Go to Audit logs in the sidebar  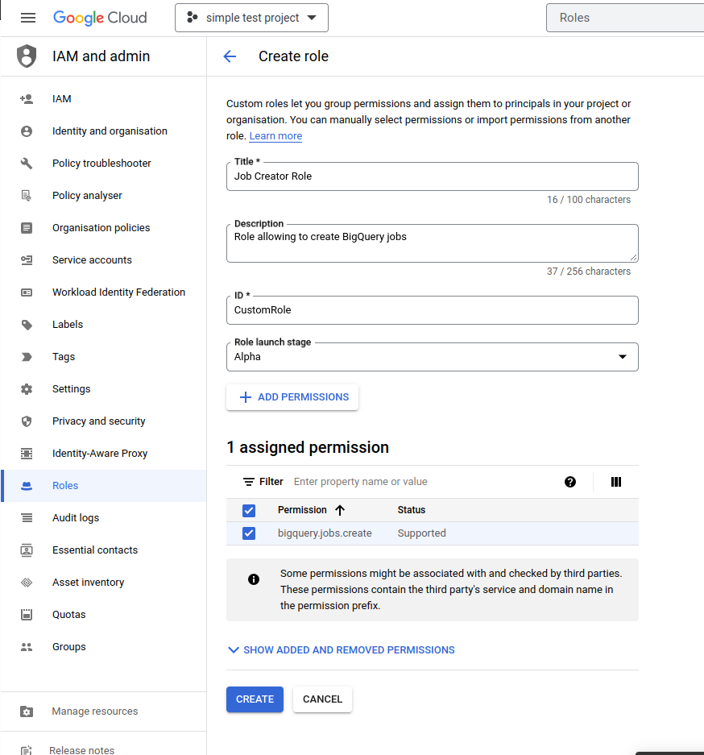tap(76, 518)
